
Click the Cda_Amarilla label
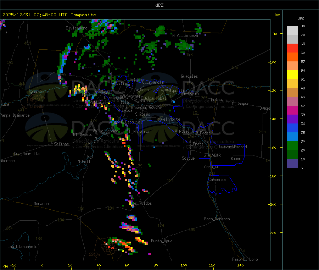tap(27, 154)
